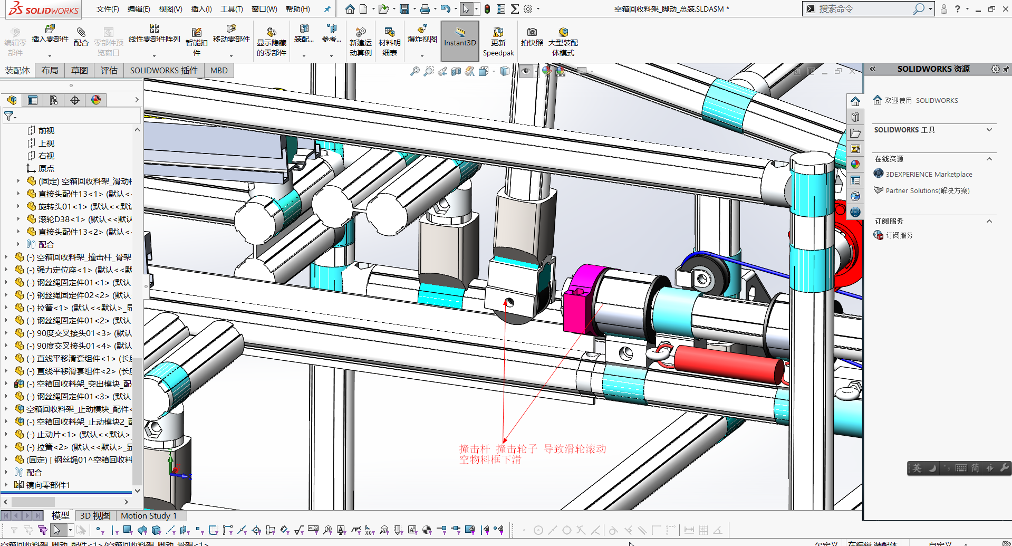Open the Exploded View dropdown arrow
Viewport: 1012px width, 546px height.
[422, 55]
